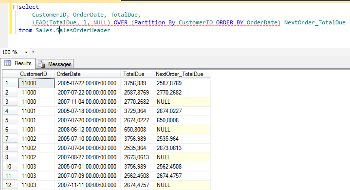Click the NULL cell in row 6
Viewport: 350px width, 190px height.
click(x=182, y=130)
